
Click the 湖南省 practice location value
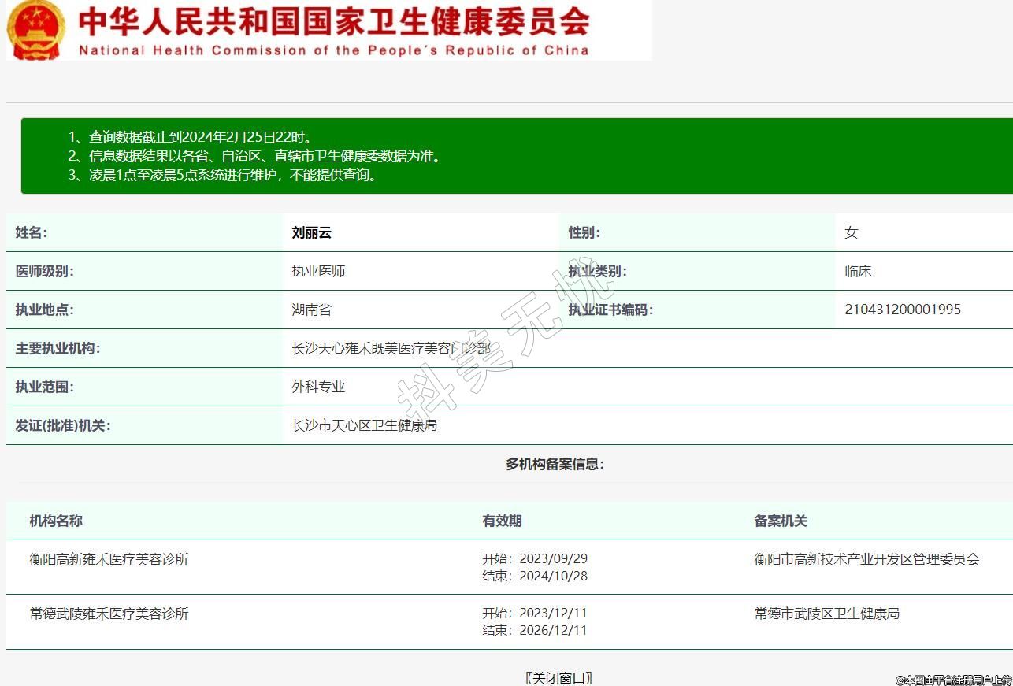pyautogui.click(x=311, y=310)
